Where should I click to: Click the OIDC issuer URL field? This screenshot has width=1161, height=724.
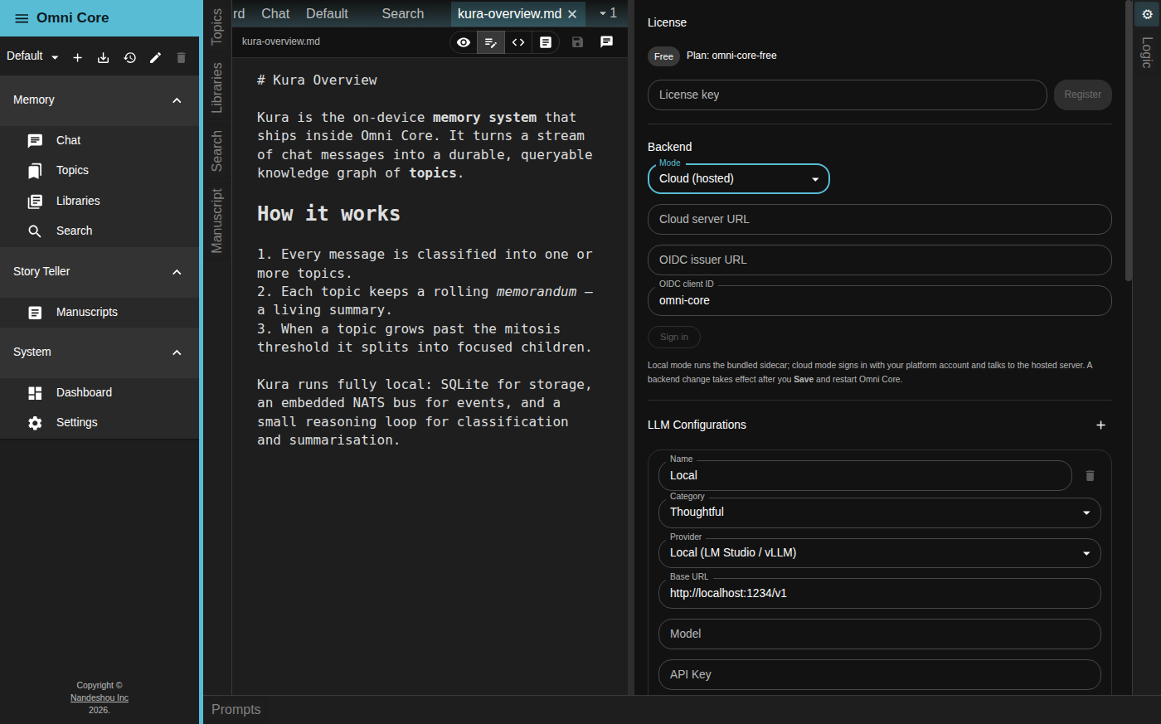click(879, 260)
